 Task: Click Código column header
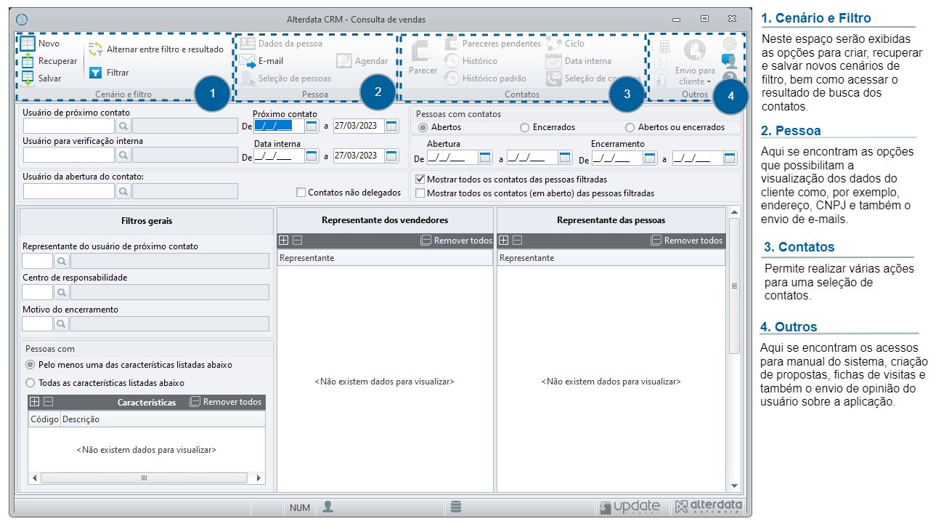pos(44,419)
